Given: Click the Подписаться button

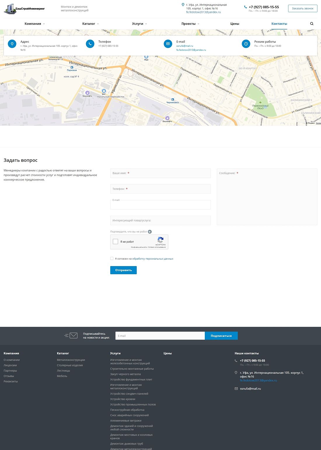Looking at the screenshot, I should (x=221, y=336).
